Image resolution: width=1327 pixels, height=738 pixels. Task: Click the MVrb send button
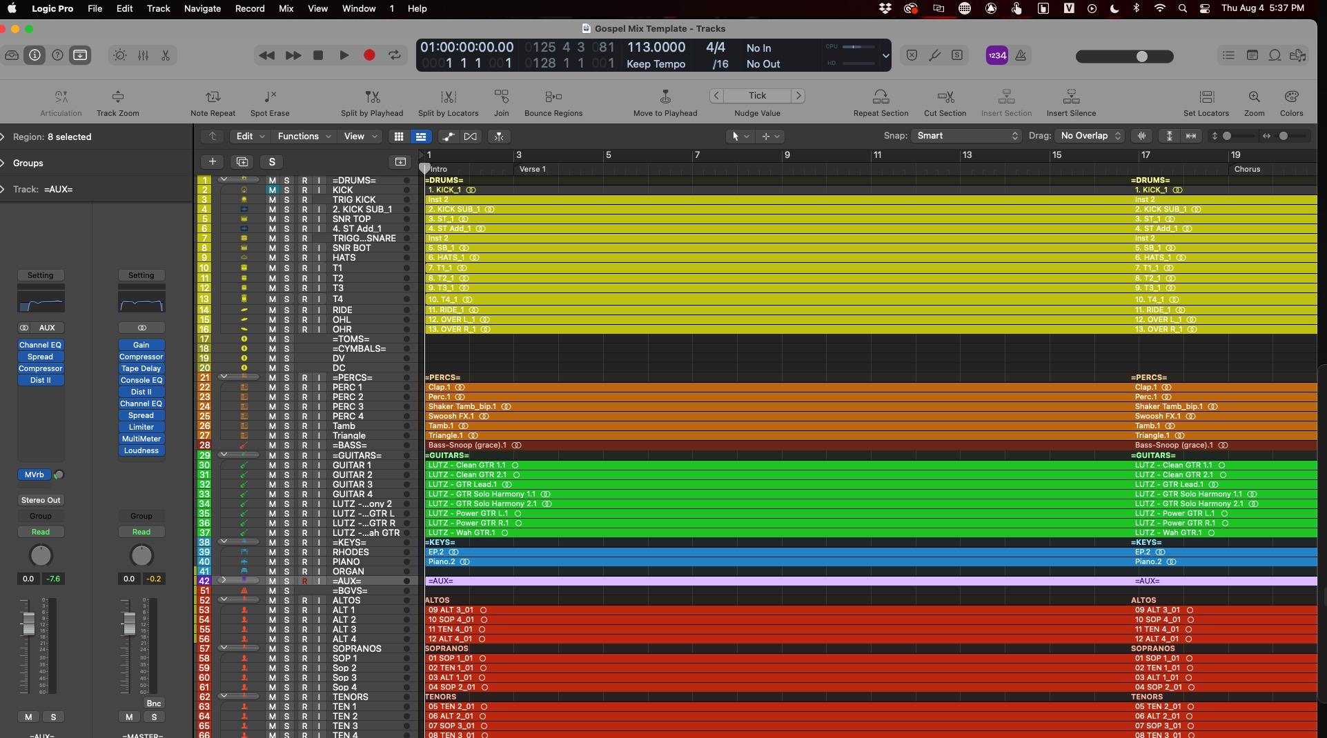click(x=35, y=475)
